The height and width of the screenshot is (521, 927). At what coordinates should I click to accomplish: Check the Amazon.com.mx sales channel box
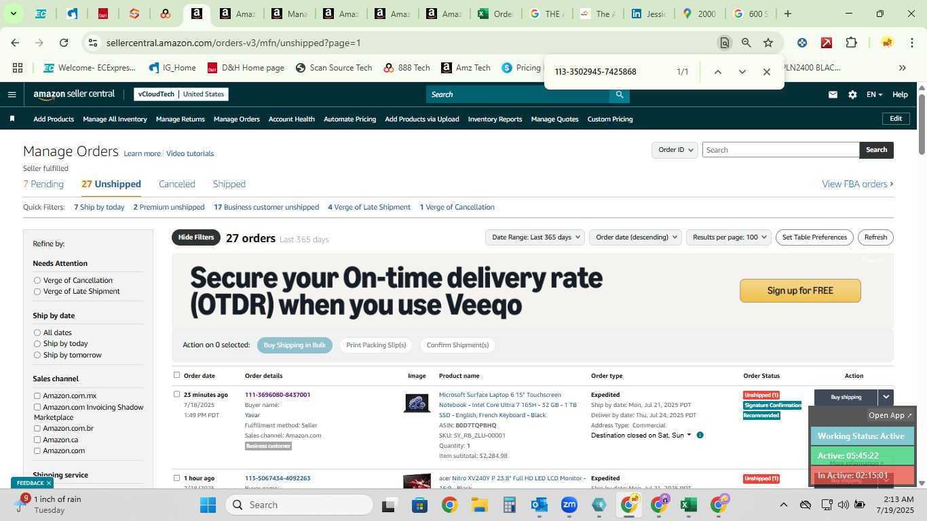coord(37,396)
